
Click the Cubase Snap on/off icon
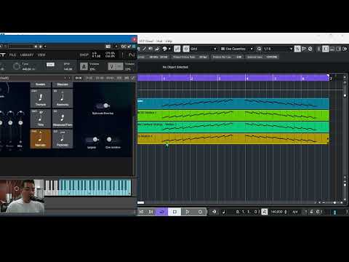coord(177,49)
